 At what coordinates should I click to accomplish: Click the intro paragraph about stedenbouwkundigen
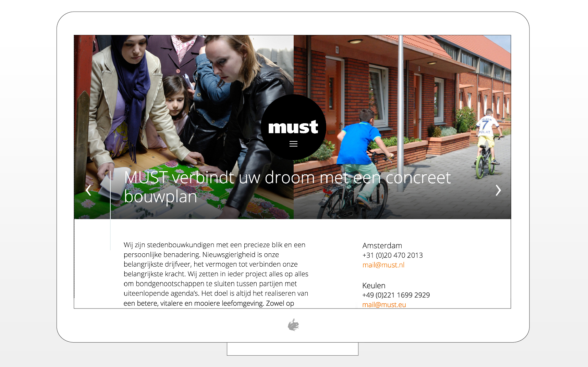pos(216,274)
